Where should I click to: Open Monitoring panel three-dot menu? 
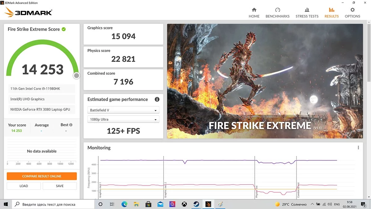tap(358, 148)
